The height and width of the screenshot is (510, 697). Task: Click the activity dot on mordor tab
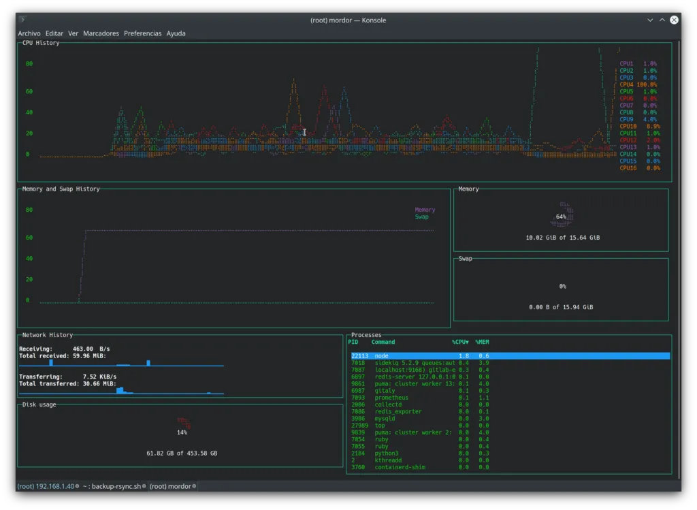pyautogui.click(x=194, y=486)
